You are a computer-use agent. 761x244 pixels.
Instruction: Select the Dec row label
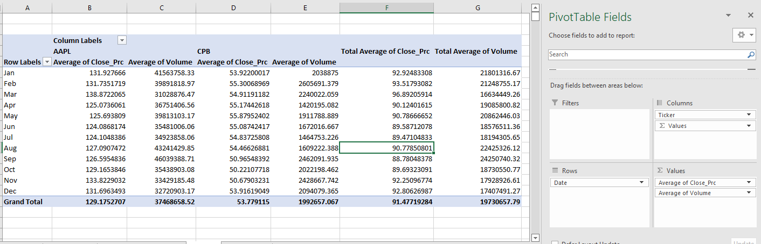(27, 191)
